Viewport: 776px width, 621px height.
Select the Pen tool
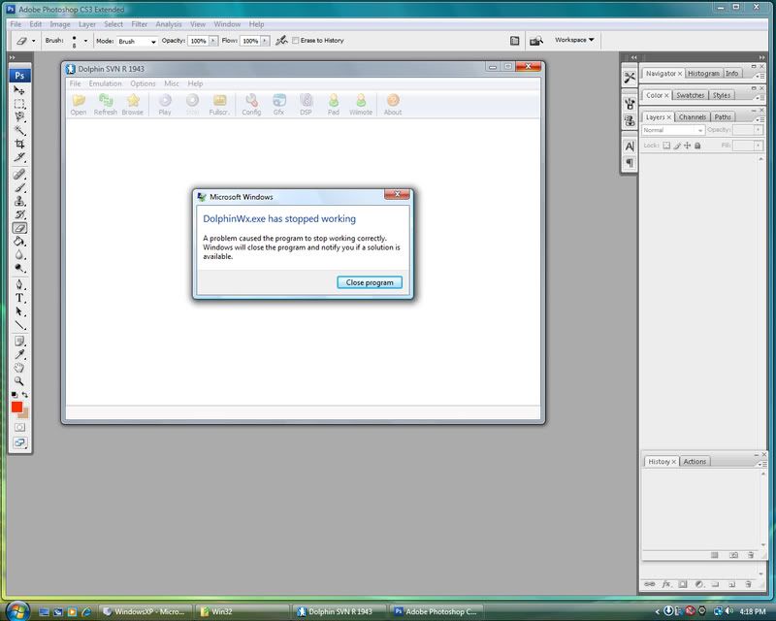[19, 284]
